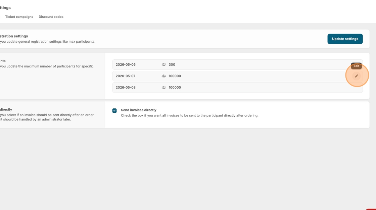
Task: Click the 'Check the box if you want' description
Action: (x=189, y=115)
